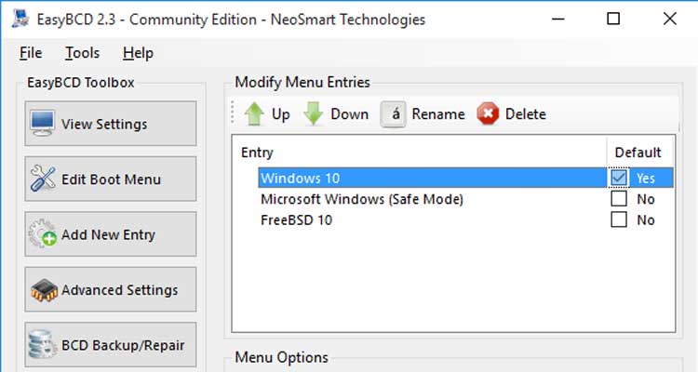Set FreeBSD 10 as default checkbox
698x372 pixels.
[619, 219]
